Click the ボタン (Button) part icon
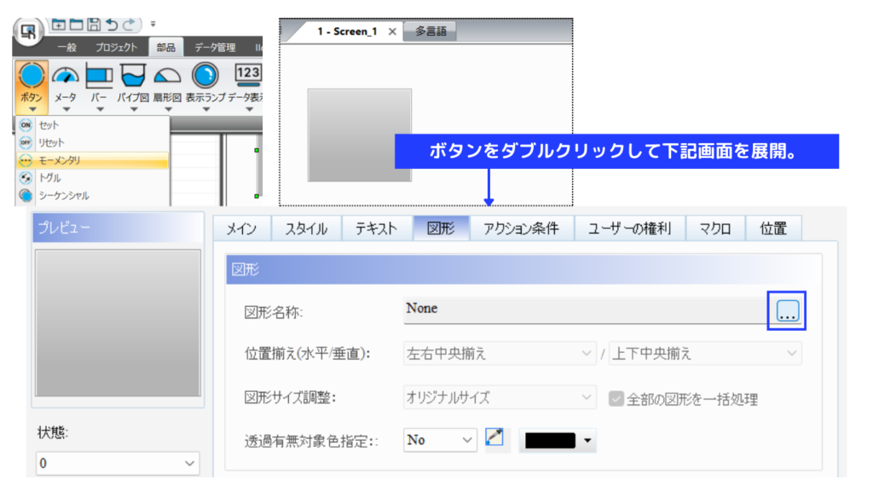 (31, 77)
